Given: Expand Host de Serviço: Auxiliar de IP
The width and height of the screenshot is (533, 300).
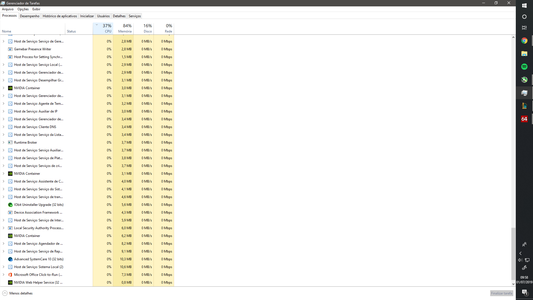Looking at the screenshot, I should [x=3, y=111].
